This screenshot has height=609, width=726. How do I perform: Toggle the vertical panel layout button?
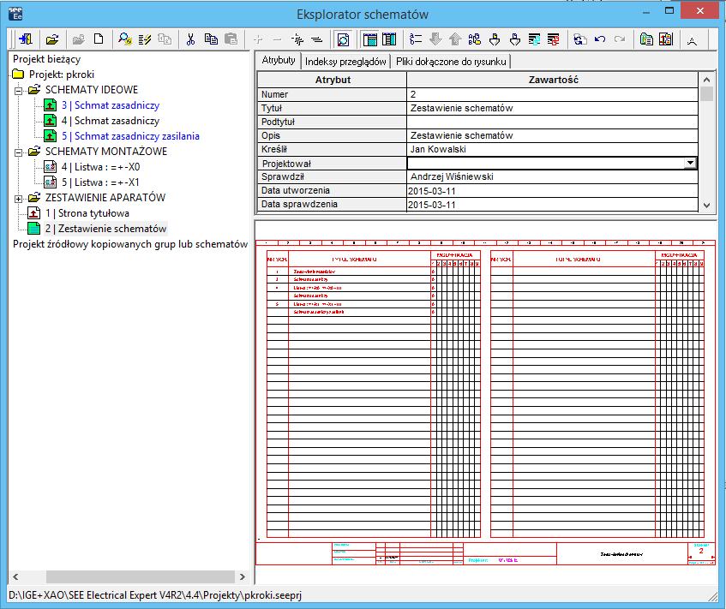(x=389, y=39)
